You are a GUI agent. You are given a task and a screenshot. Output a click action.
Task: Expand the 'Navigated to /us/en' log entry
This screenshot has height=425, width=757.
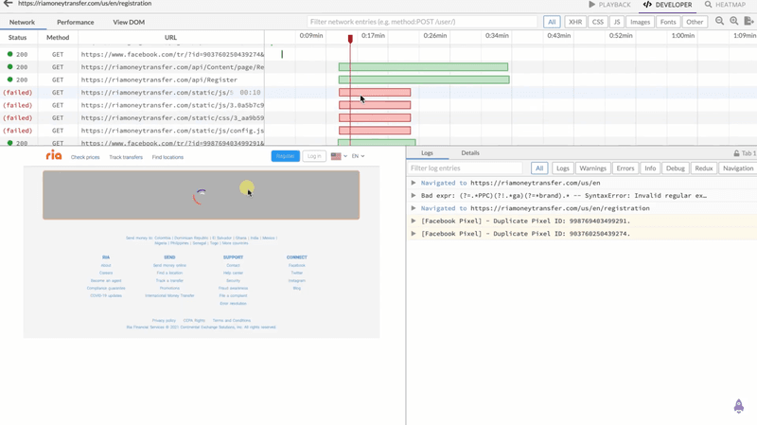(x=414, y=183)
